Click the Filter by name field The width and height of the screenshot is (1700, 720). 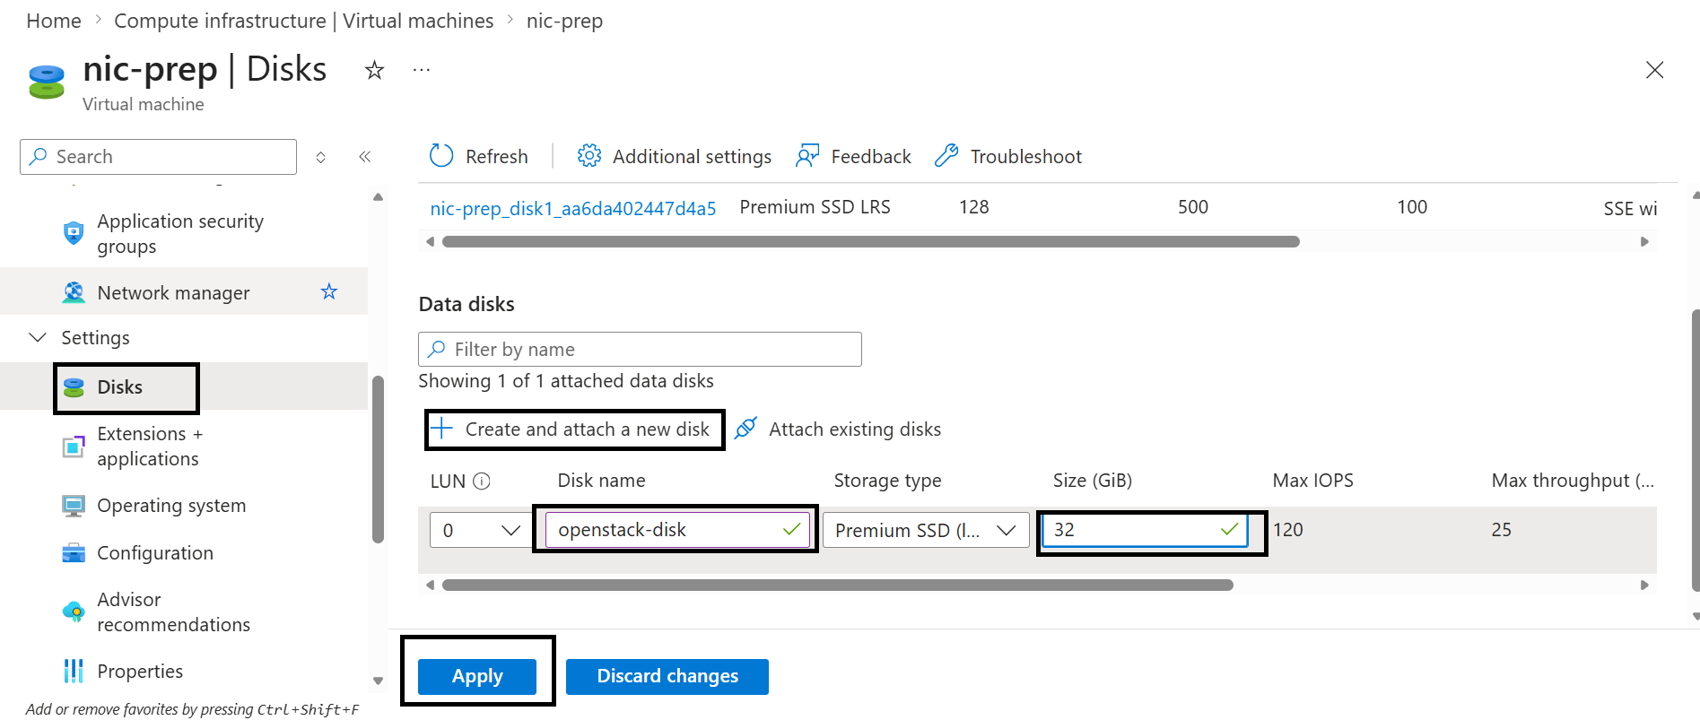click(640, 349)
